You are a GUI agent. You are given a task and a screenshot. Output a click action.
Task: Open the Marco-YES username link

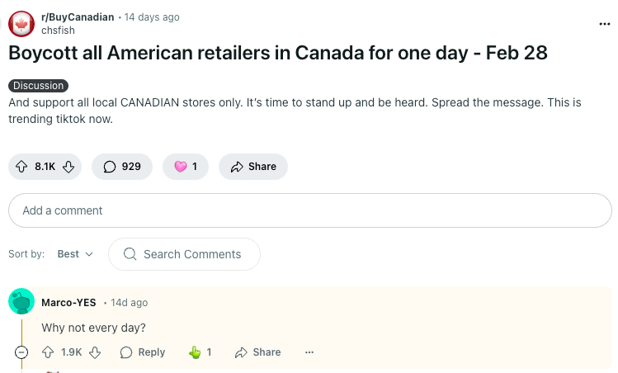[x=68, y=302]
